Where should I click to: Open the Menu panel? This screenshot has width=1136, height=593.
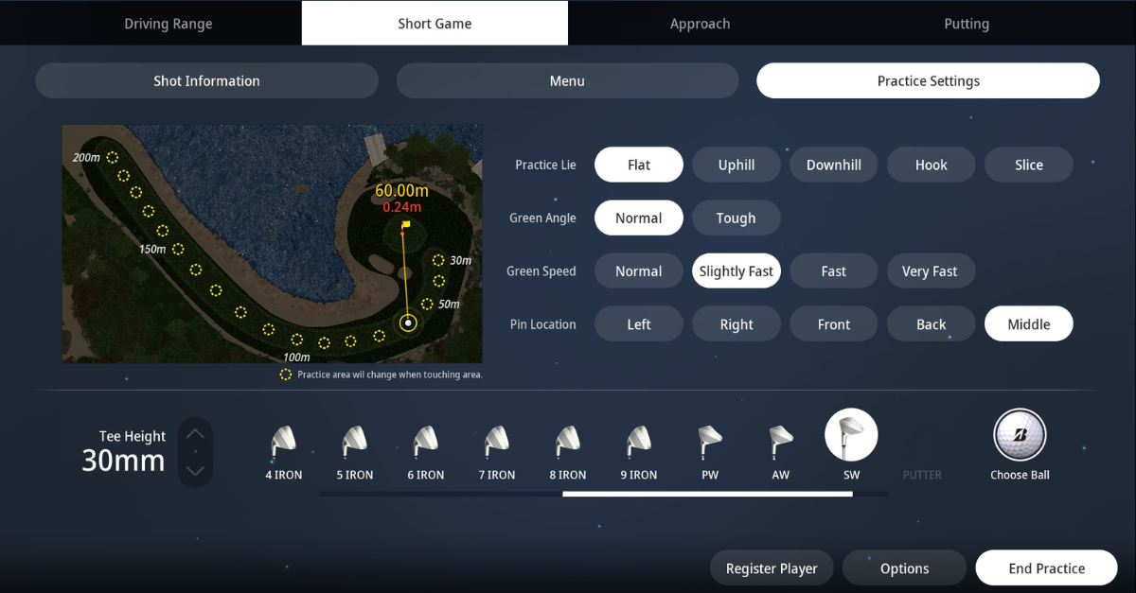pyautogui.click(x=567, y=81)
